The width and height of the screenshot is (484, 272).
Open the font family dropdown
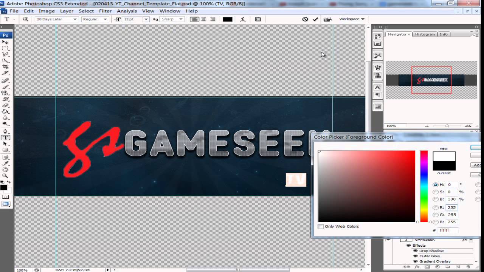(x=75, y=19)
